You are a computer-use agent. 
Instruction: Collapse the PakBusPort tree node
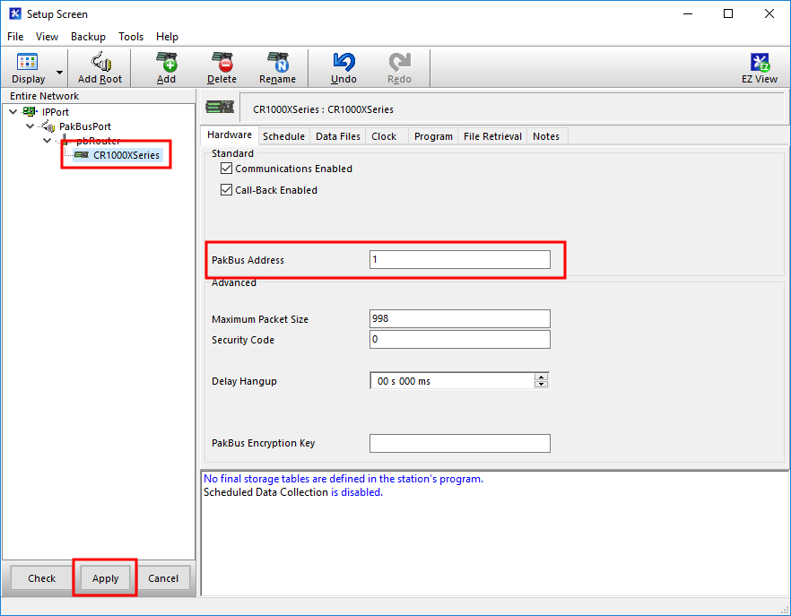30,126
